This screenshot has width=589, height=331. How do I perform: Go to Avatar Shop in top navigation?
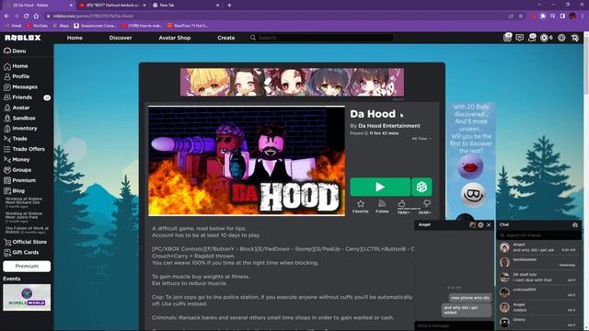tap(174, 38)
